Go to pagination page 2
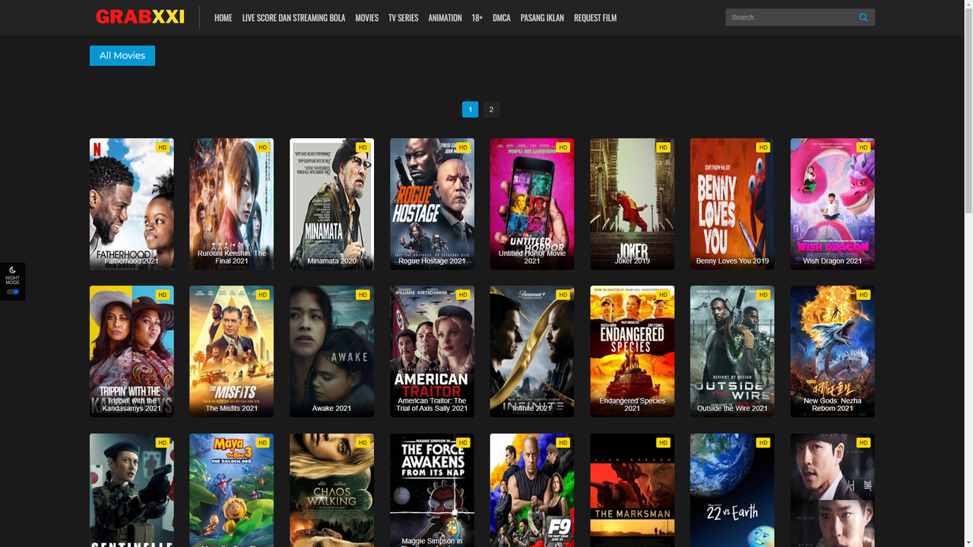973x547 pixels. (491, 109)
